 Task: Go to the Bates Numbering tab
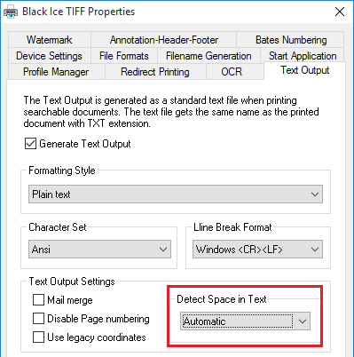pos(291,40)
